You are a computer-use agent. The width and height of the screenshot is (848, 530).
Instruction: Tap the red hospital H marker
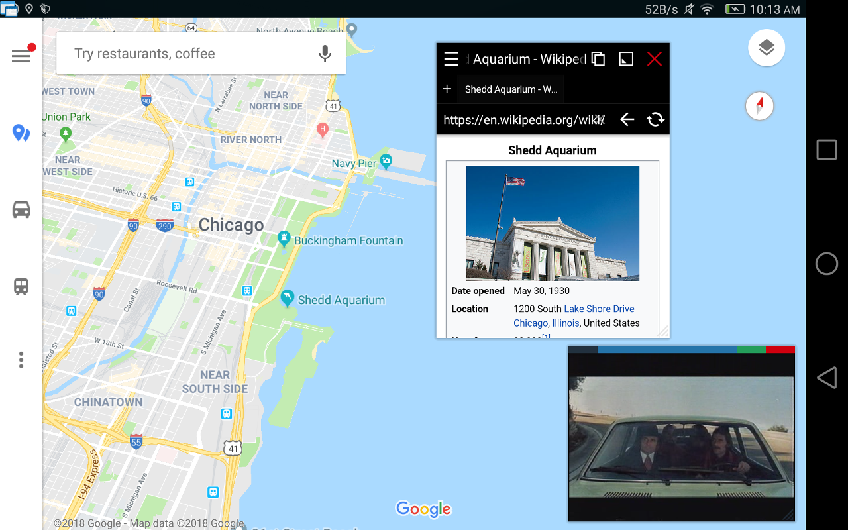point(323,129)
